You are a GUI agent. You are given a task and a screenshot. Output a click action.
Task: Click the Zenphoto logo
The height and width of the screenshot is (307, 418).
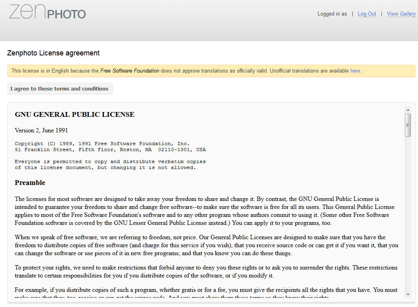pyautogui.click(x=47, y=12)
